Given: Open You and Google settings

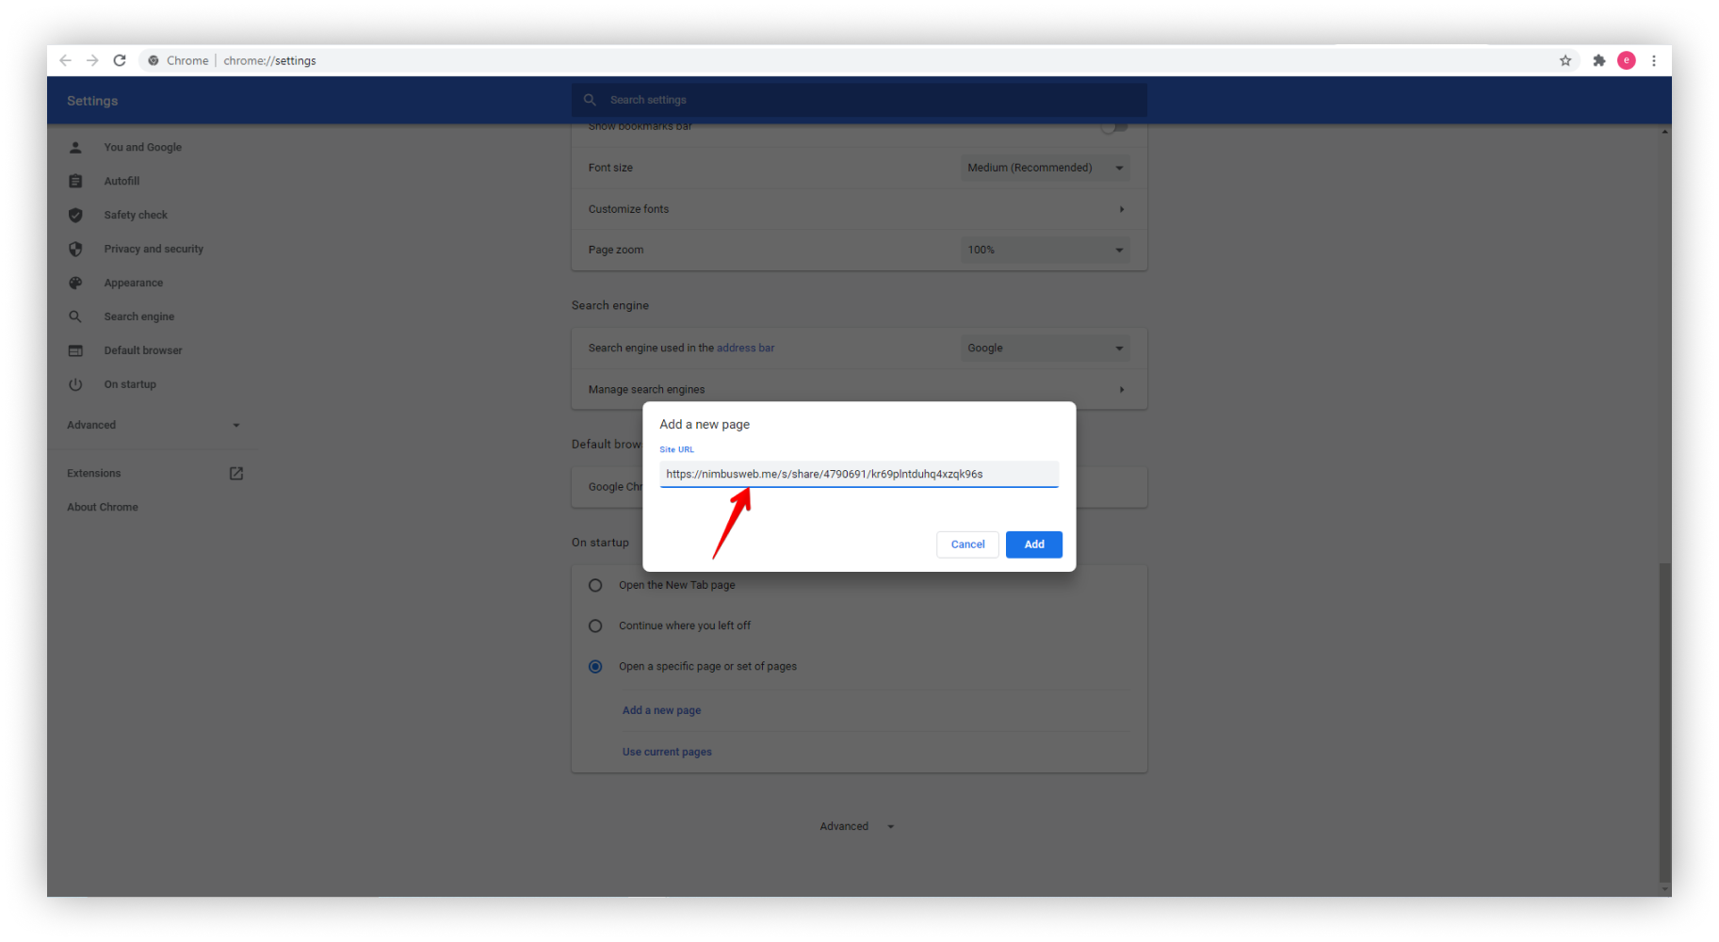Looking at the screenshot, I should tap(143, 147).
